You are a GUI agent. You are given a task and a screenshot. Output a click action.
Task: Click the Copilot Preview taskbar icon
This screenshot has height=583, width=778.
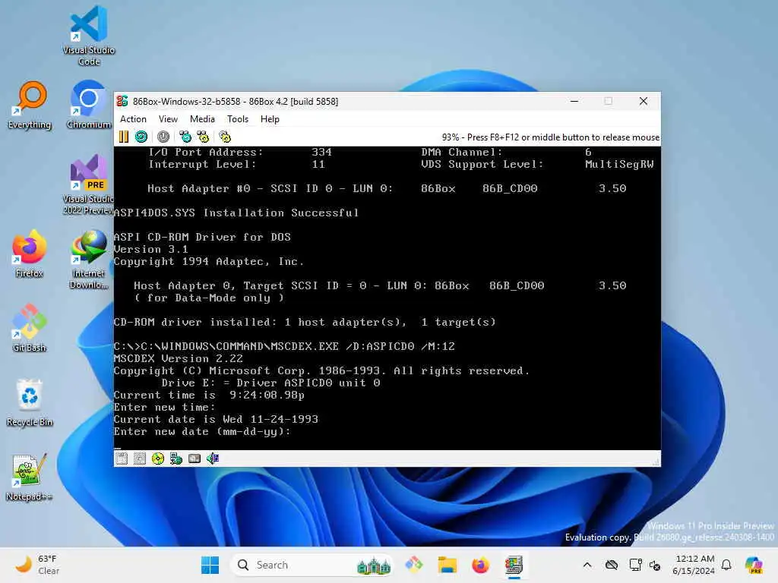753,565
